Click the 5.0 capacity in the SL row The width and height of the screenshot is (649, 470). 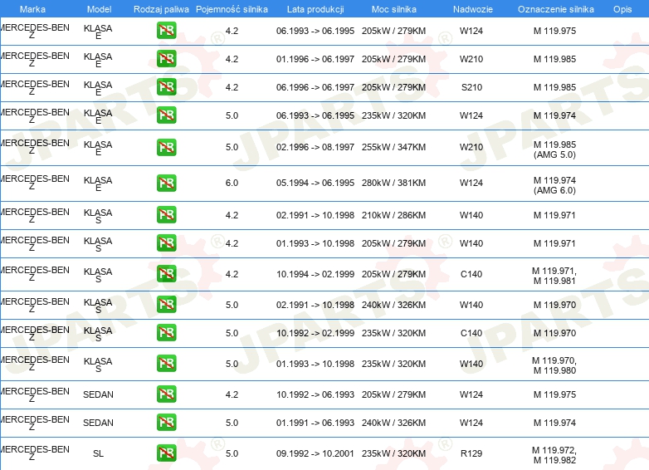click(232, 453)
